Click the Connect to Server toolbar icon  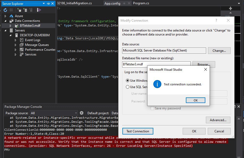25,10
